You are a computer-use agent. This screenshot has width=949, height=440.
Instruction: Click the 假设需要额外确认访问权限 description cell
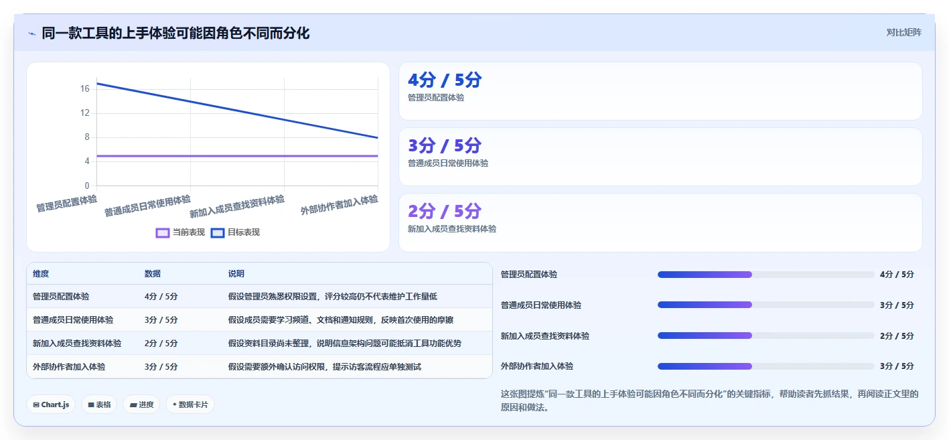tap(325, 366)
